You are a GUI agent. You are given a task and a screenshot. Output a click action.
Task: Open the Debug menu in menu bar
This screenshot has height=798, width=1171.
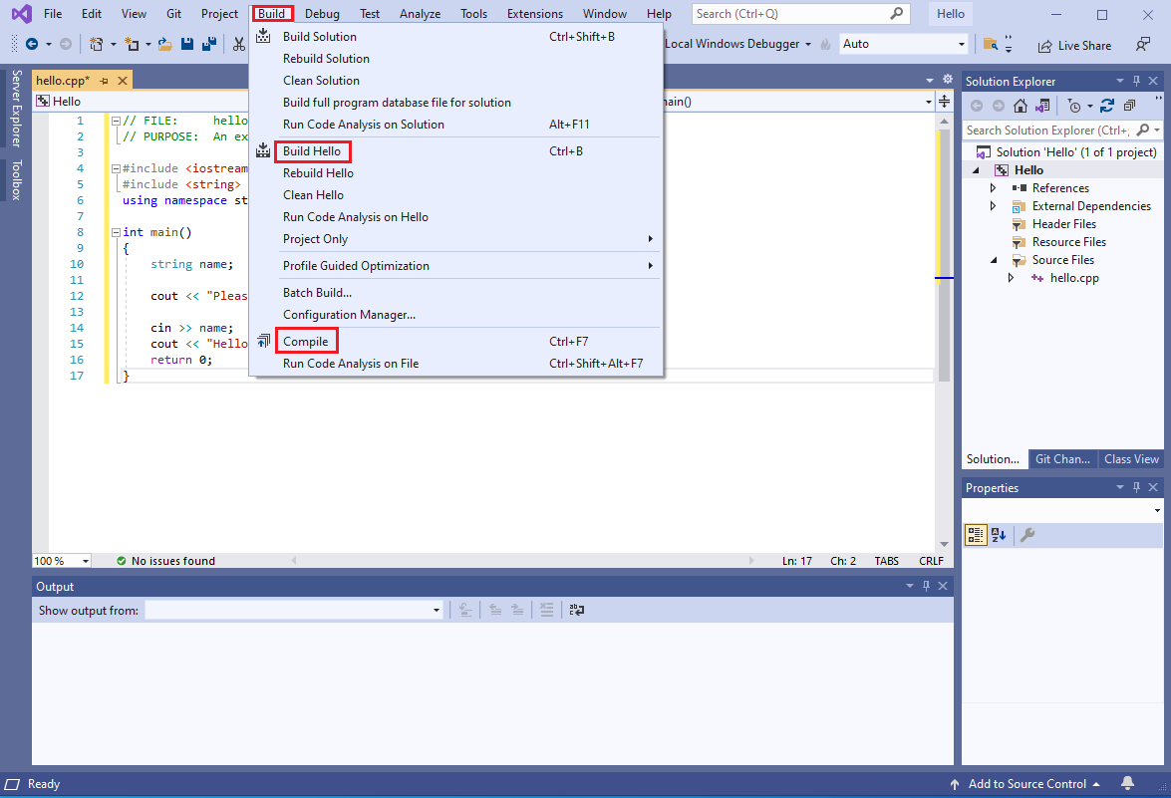pos(322,13)
